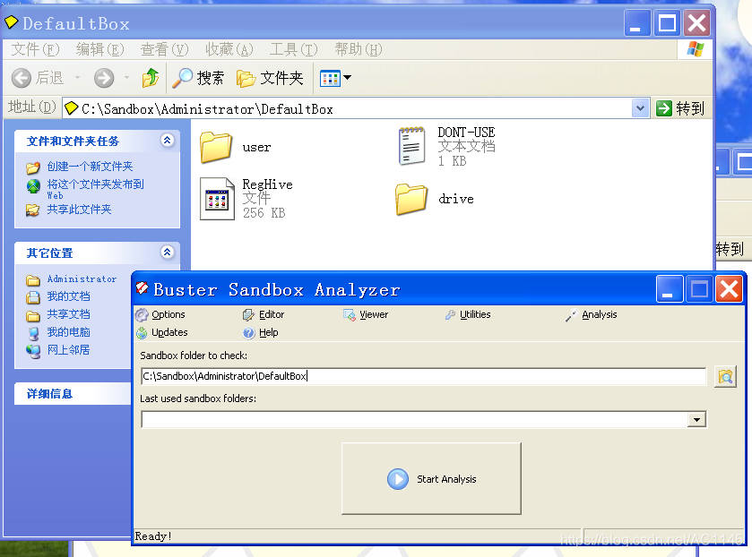The image size is (752, 557).
Task: Collapse the File and Folder Tasks (文件和文件夹任务) panel
Action: pyautogui.click(x=167, y=141)
